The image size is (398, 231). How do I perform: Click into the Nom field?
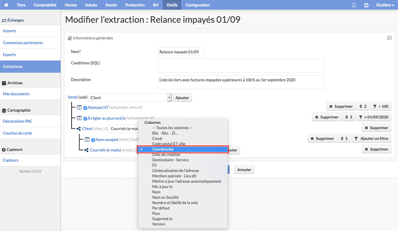click(181, 52)
